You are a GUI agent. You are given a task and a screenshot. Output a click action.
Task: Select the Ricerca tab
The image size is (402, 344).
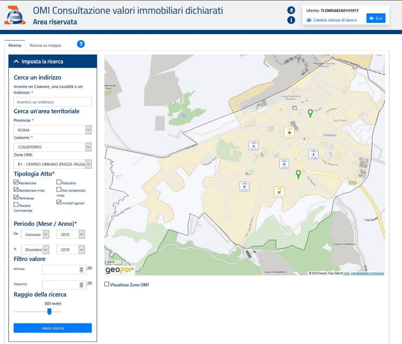(15, 46)
